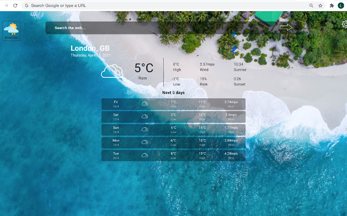This screenshot has width=347, height=216.
Task: Open settings via the gear icon
Action: pyautogui.click(x=345, y=24)
